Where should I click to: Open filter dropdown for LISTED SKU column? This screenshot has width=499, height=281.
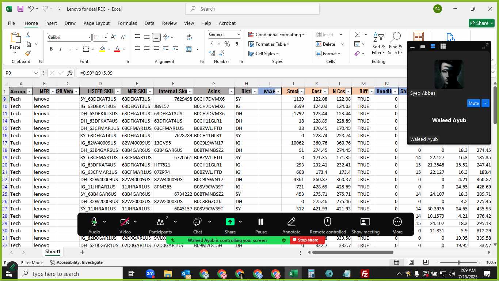pos(118,91)
